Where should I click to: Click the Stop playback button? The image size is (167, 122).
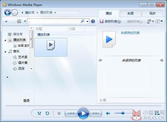pos(59,113)
